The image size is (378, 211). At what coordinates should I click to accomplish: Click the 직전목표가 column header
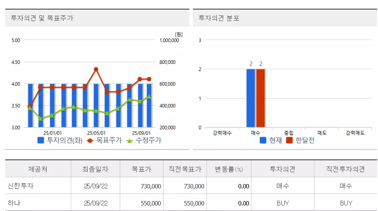[185, 169]
